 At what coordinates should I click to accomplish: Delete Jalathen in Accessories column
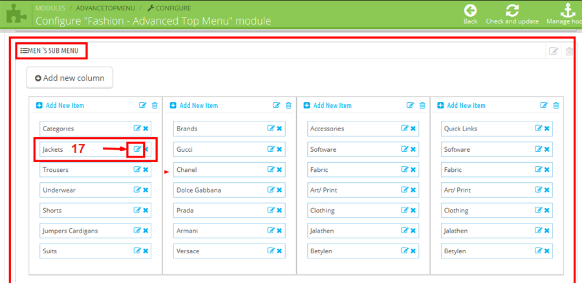pyautogui.click(x=413, y=231)
